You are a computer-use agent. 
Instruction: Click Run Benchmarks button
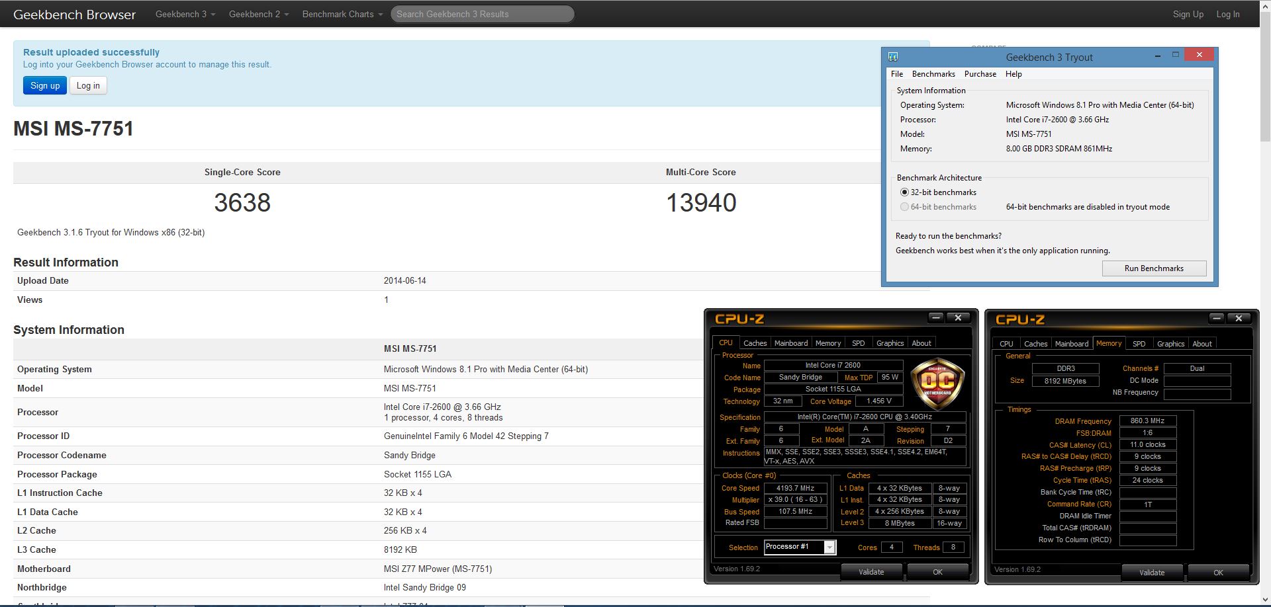point(1154,268)
